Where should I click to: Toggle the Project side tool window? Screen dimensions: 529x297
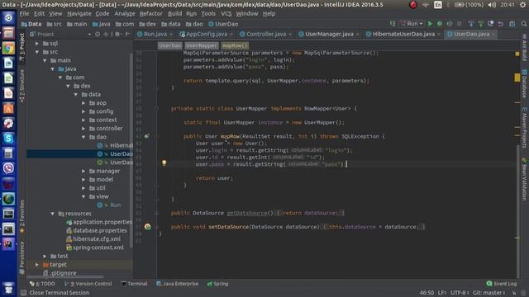[x=22, y=46]
